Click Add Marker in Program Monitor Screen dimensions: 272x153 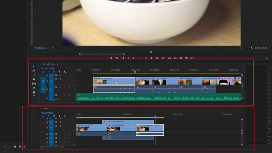point(112,58)
